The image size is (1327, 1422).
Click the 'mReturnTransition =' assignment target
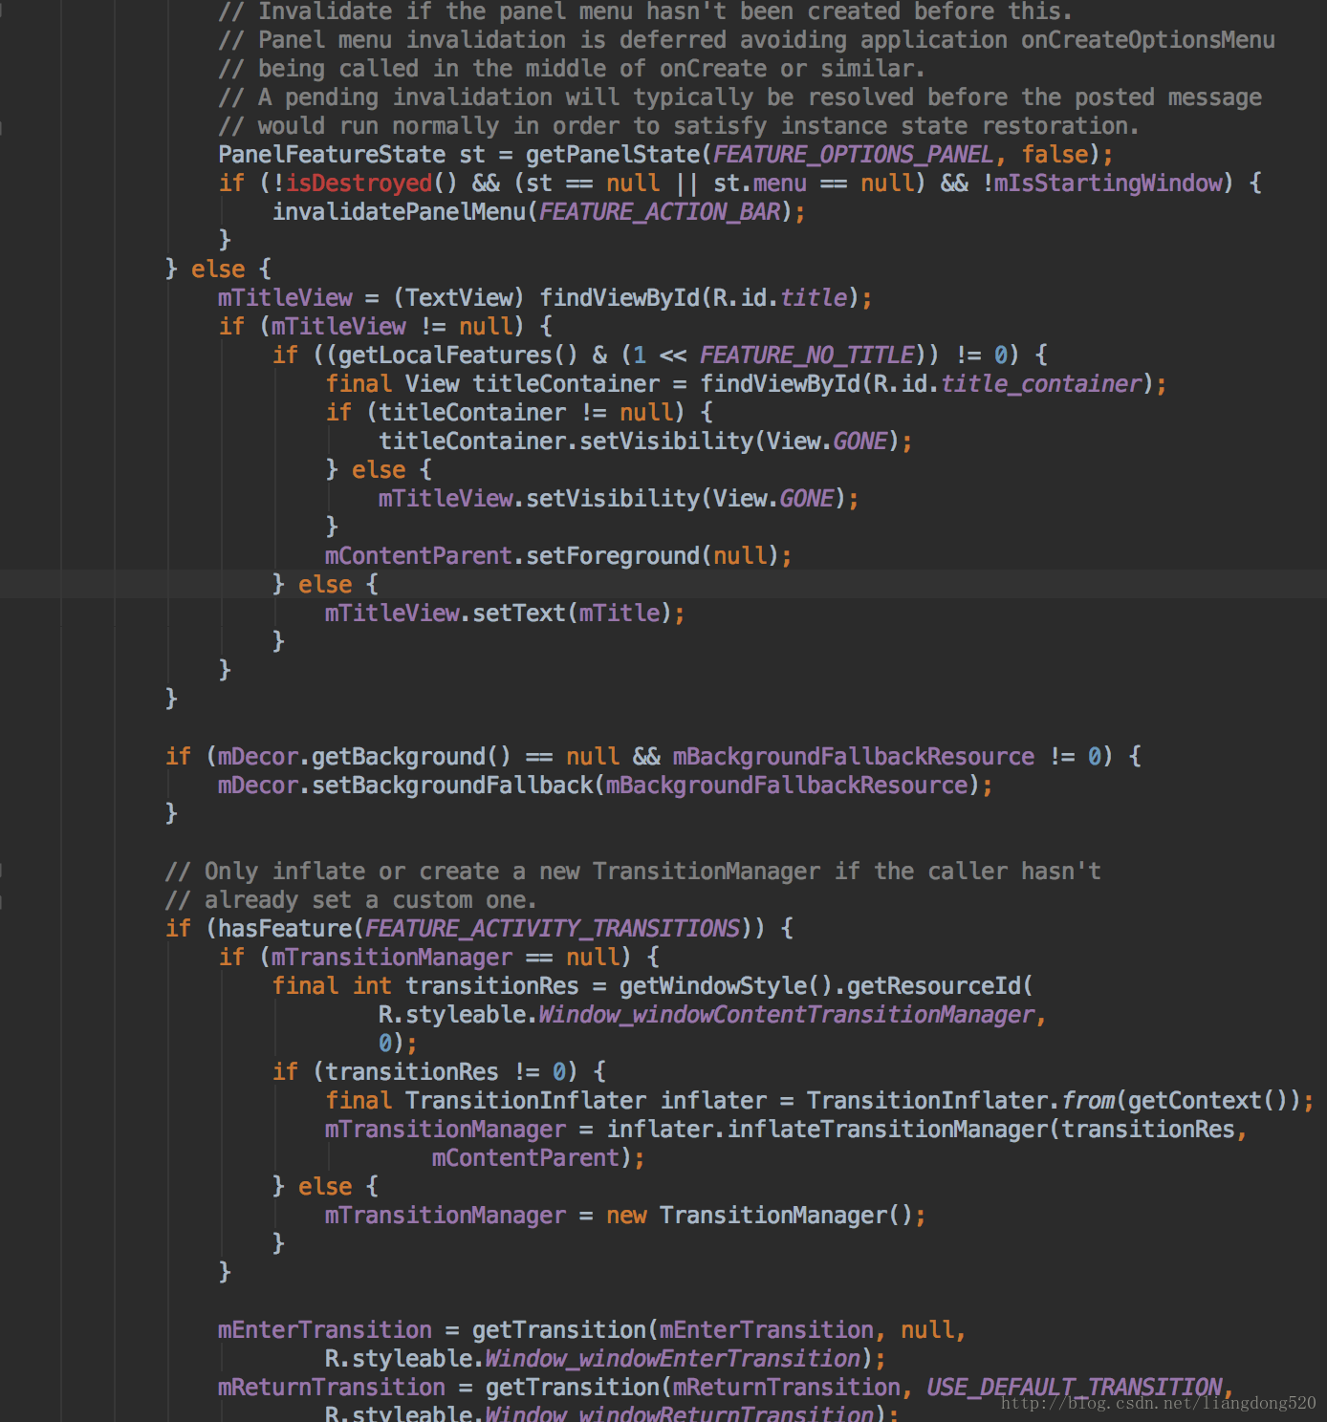coord(332,1388)
